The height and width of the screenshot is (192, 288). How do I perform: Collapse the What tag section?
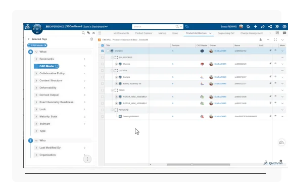point(36,52)
